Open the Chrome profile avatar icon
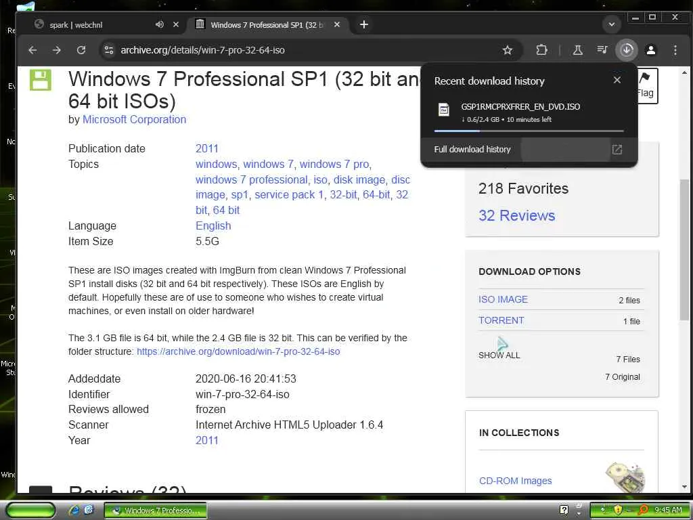The width and height of the screenshot is (693, 520). (x=650, y=50)
